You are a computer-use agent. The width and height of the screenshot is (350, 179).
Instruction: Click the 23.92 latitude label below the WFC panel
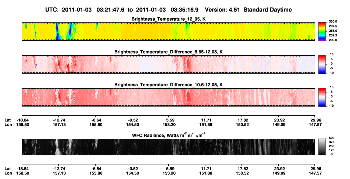click(x=278, y=169)
